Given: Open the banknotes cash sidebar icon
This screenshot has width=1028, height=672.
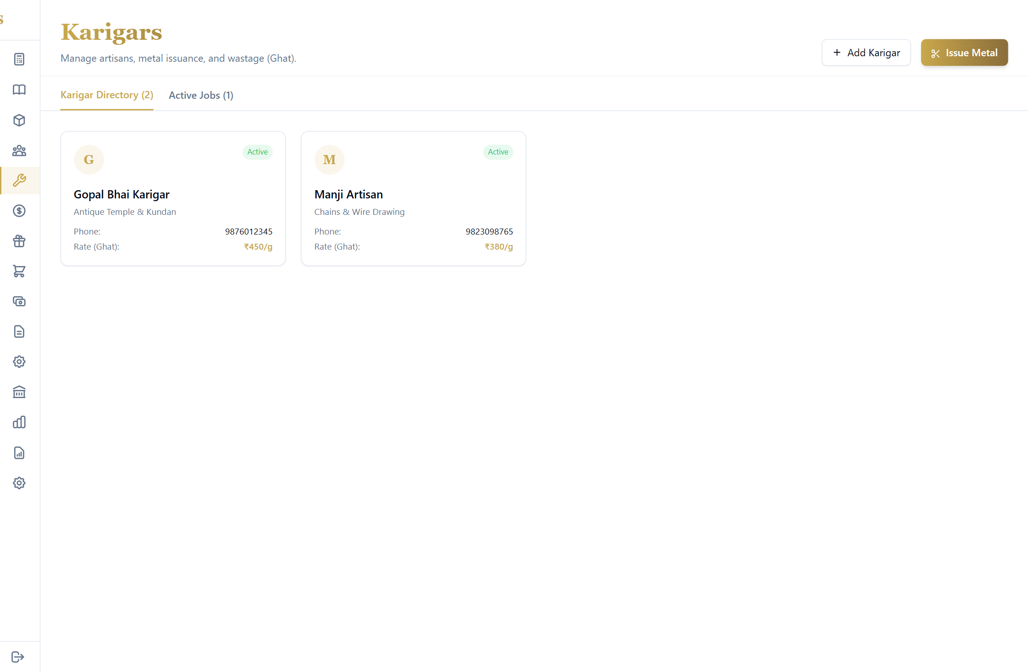Looking at the screenshot, I should [x=19, y=301].
